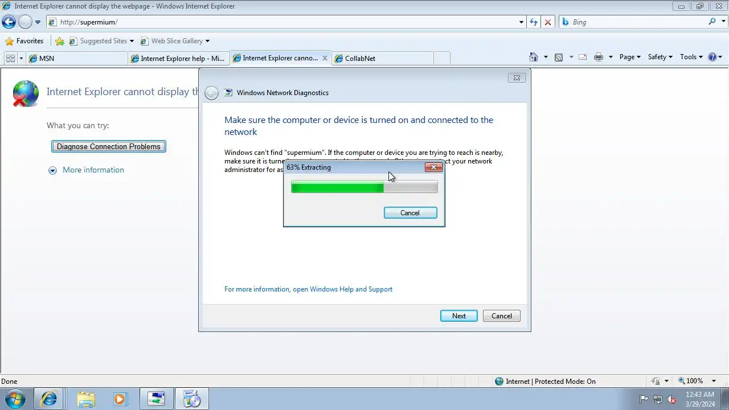Expand the More information section
The height and width of the screenshot is (410, 729).
click(x=86, y=170)
